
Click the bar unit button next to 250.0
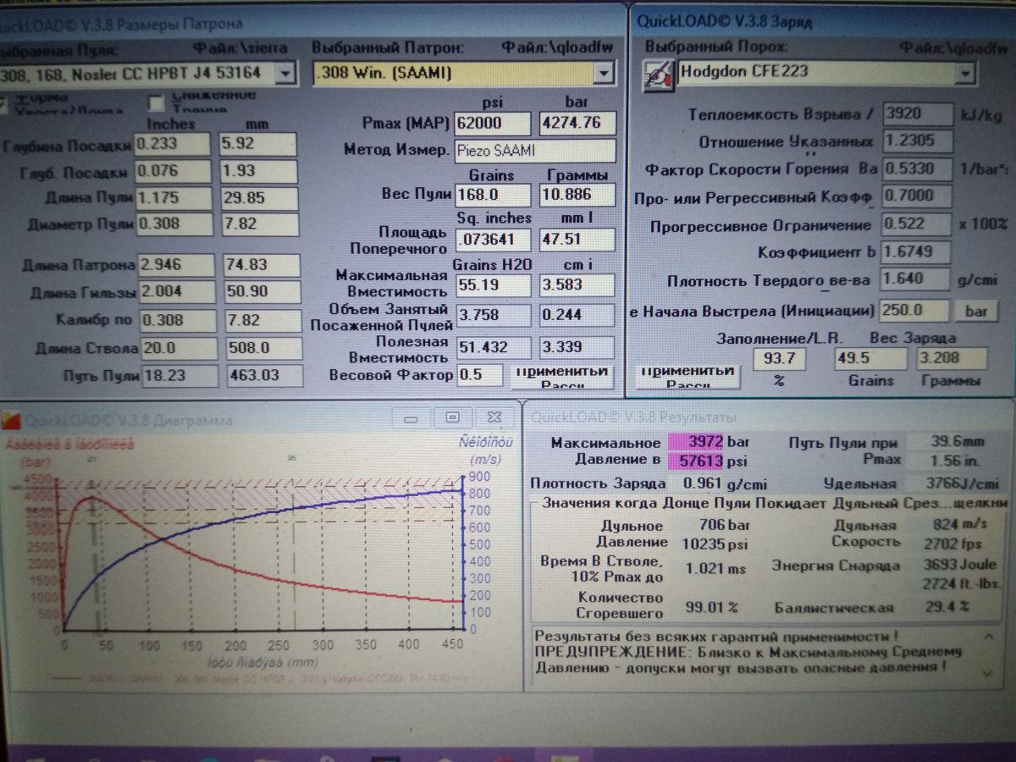click(x=976, y=311)
